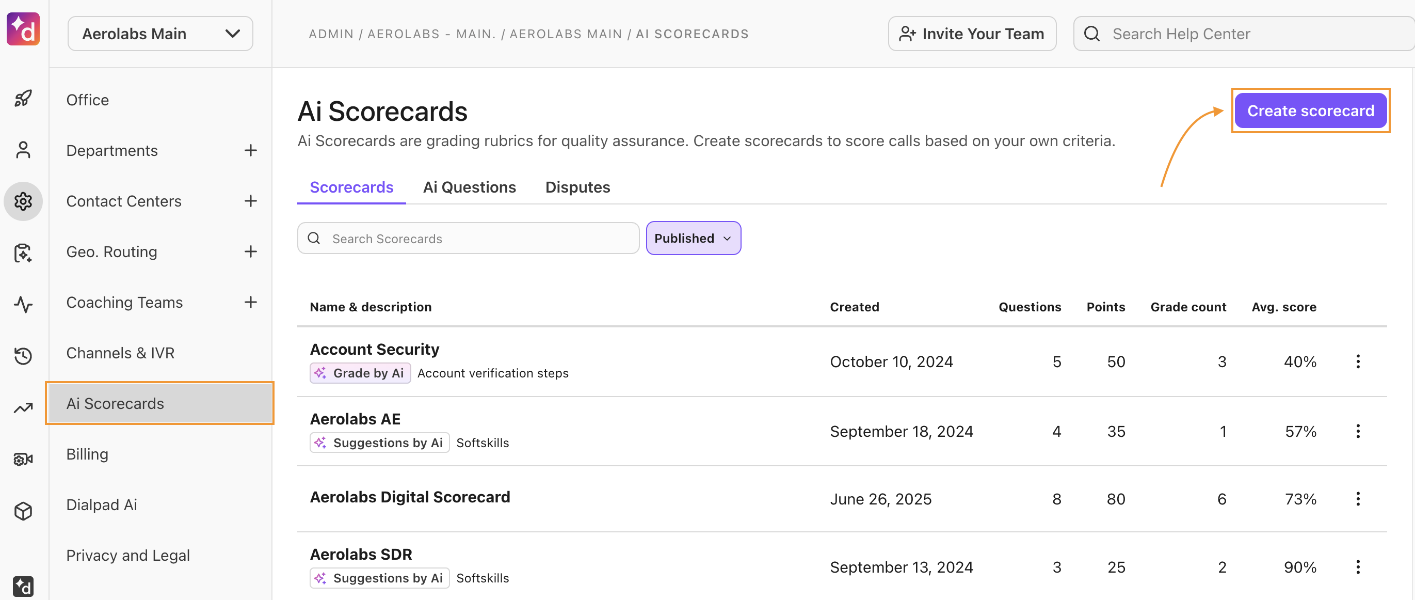Click the June 26, 2025 created date
1415x600 pixels.
click(880, 499)
